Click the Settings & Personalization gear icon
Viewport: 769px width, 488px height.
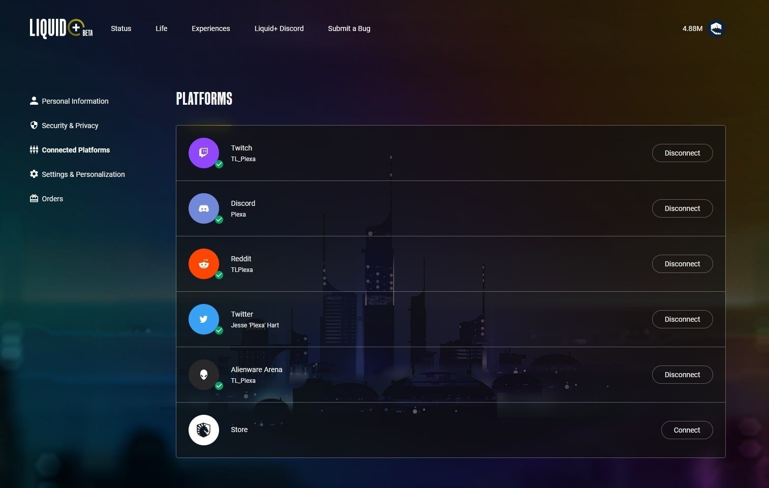click(34, 174)
